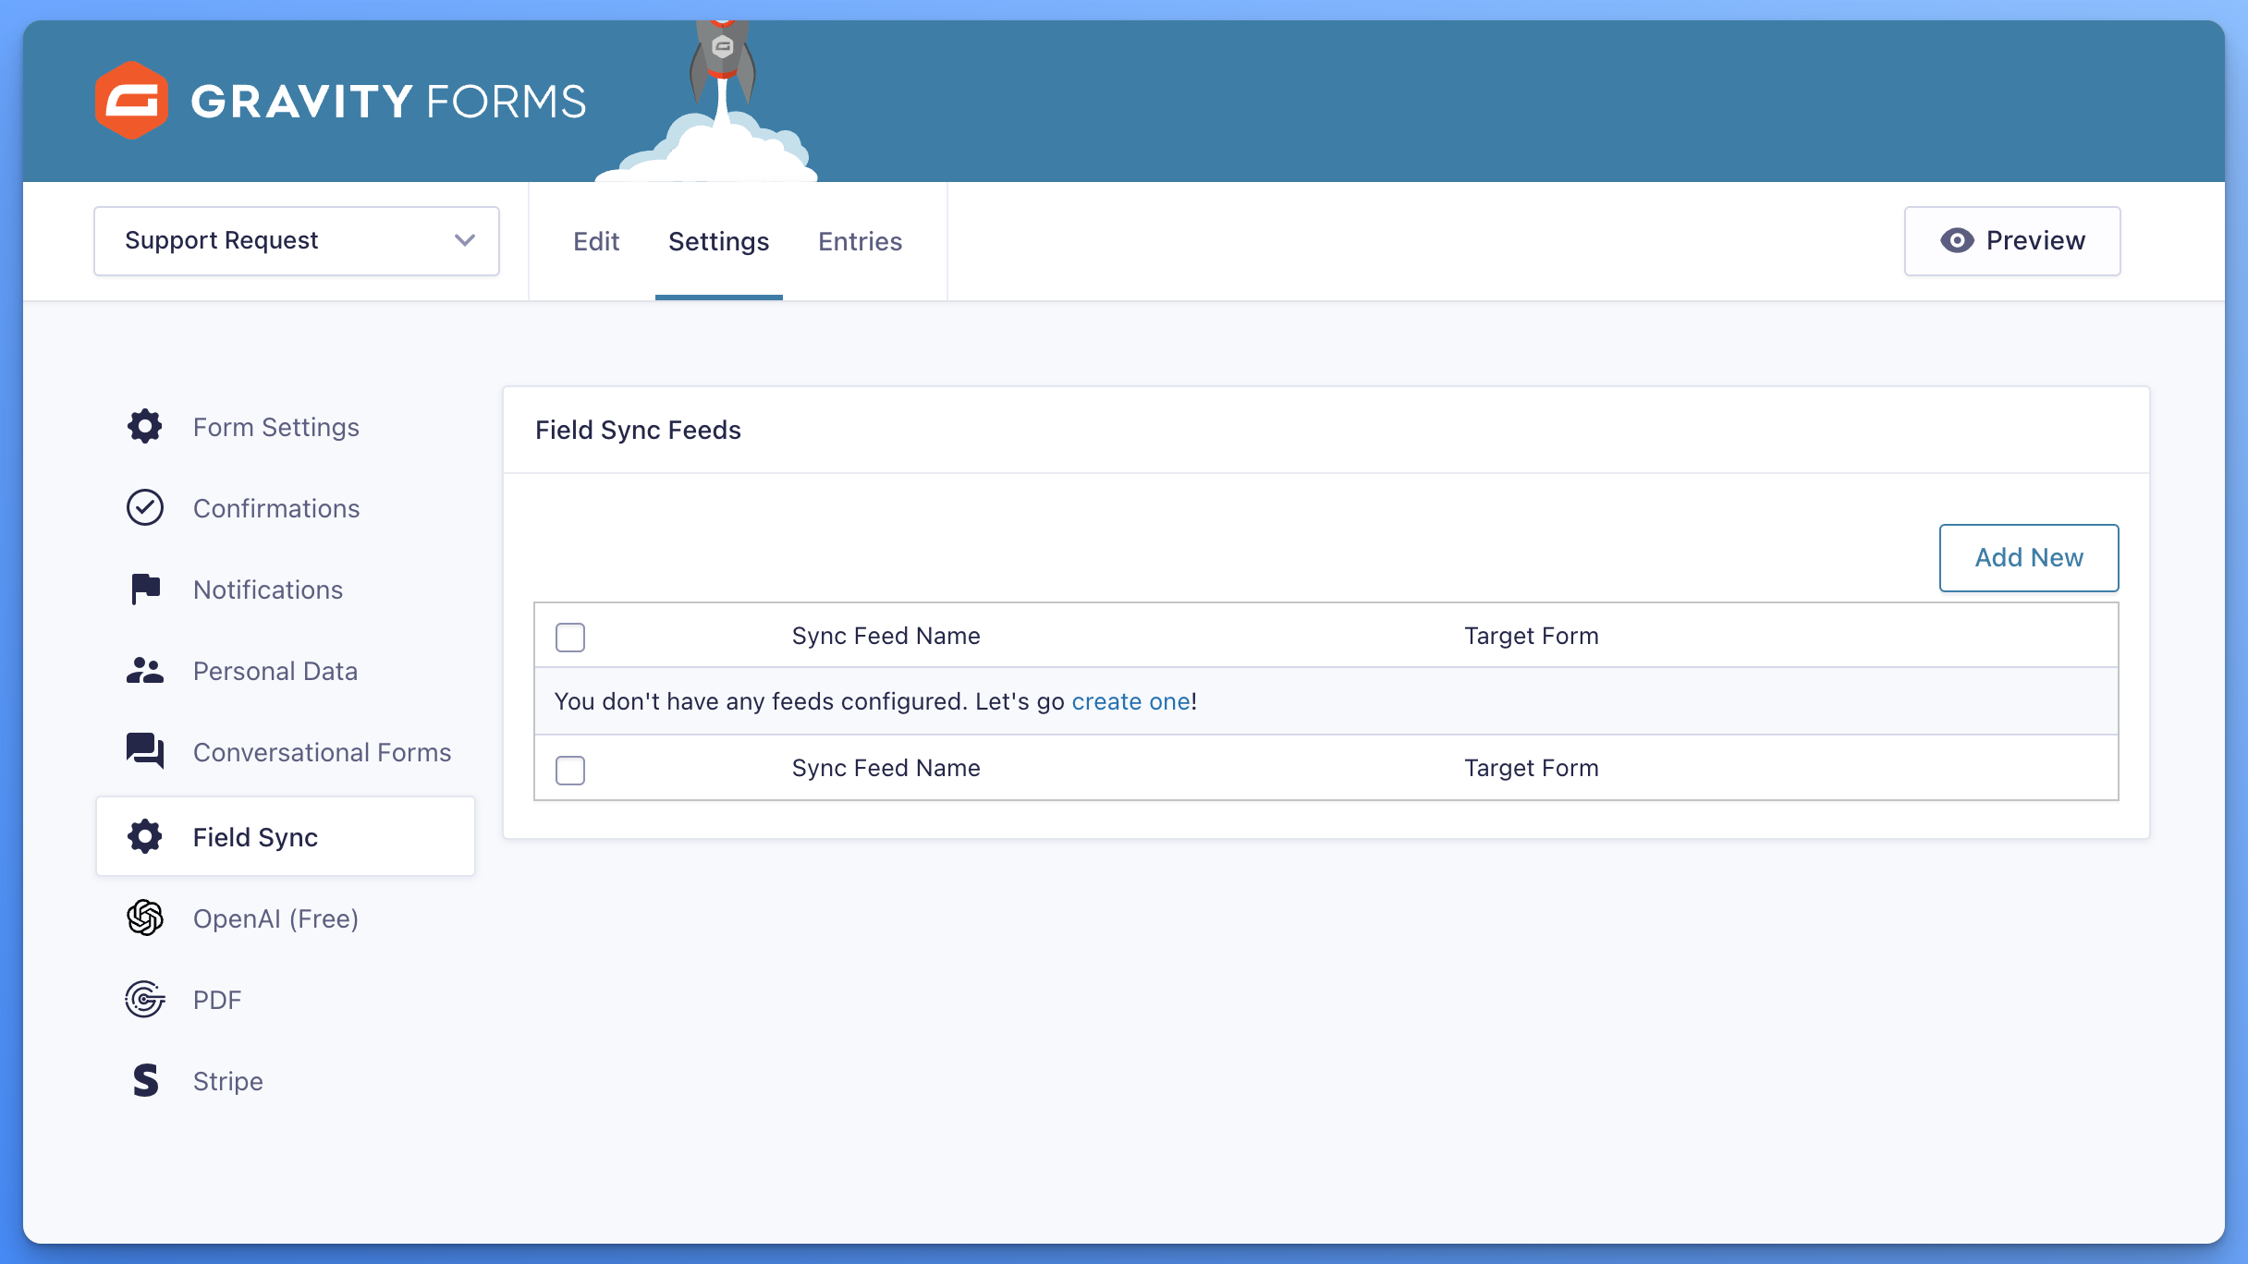Open the Support Request form switcher dropdown

pos(297,241)
